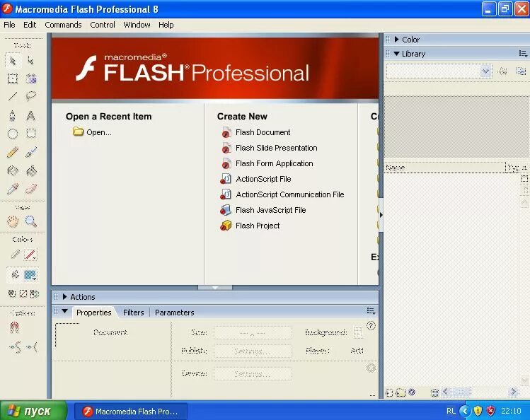The image size is (530, 420).
Task: Open the Пуск start button
Action: click(33, 411)
